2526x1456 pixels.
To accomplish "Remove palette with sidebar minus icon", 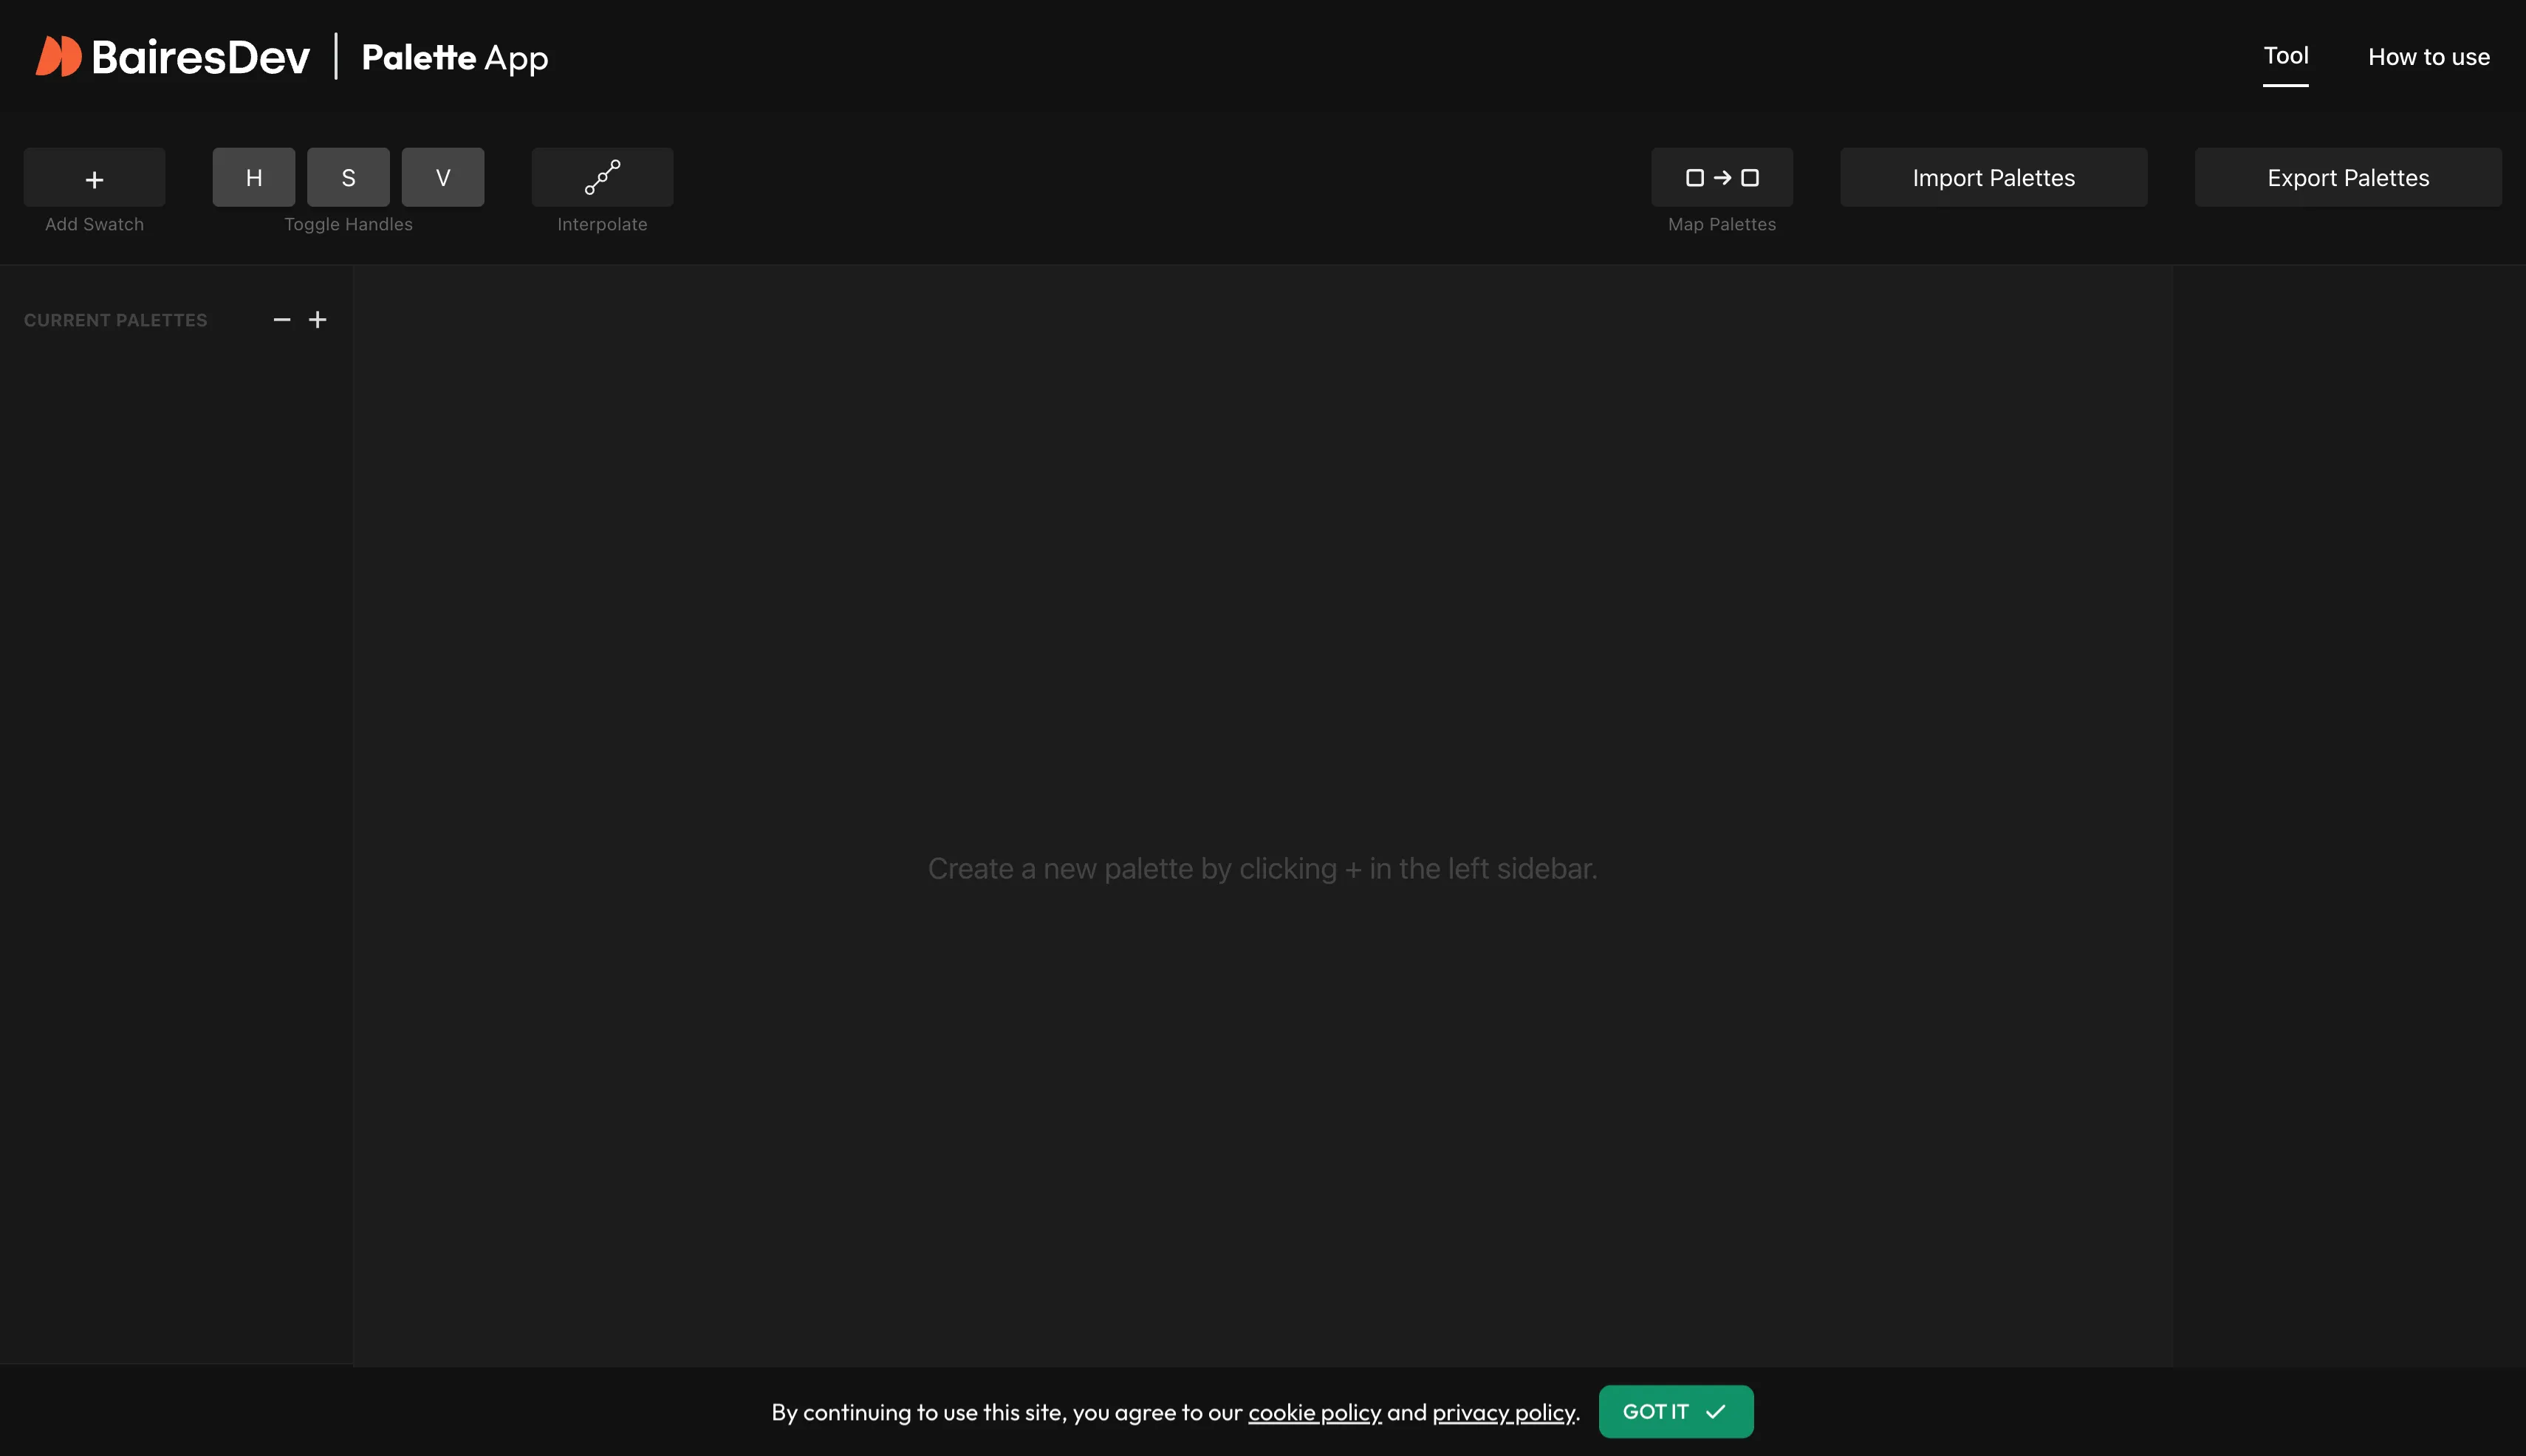I will click(x=282, y=320).
